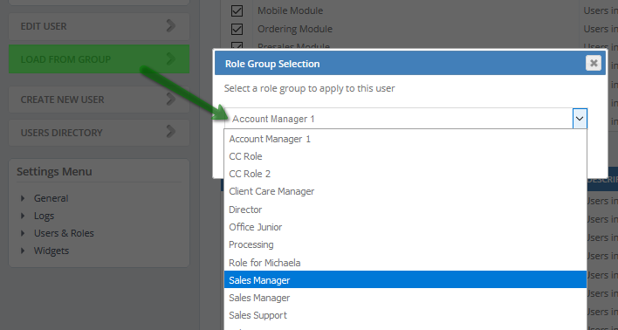The height and width of the screenshot is (330, 618).
Task: Open the Widgets settings item
Action: (51, 251)
